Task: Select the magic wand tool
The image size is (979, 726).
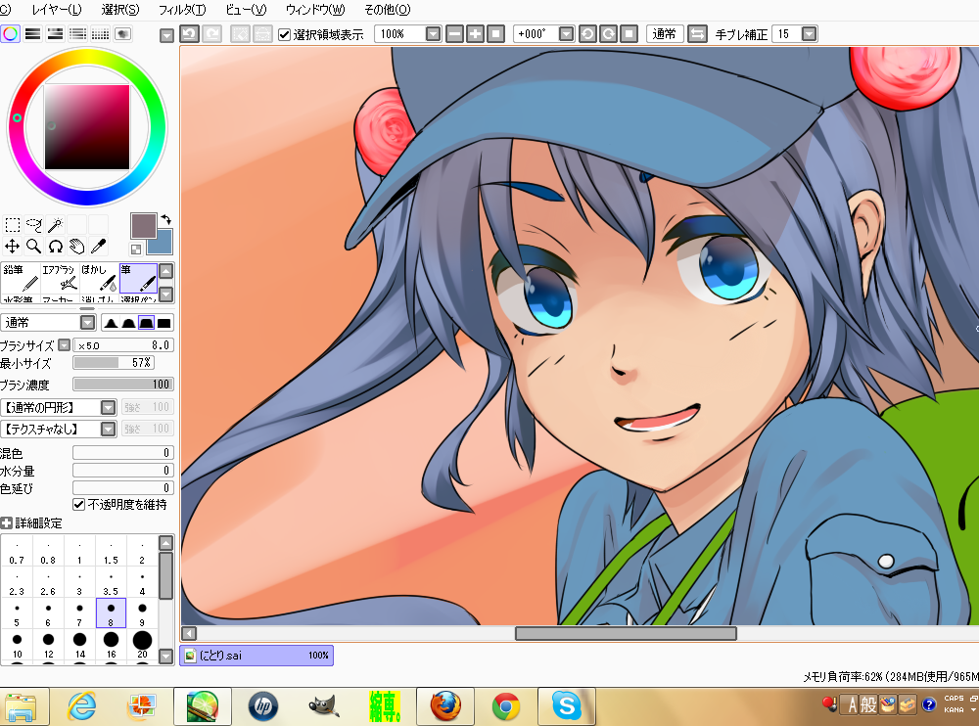Action: (56, 225)
